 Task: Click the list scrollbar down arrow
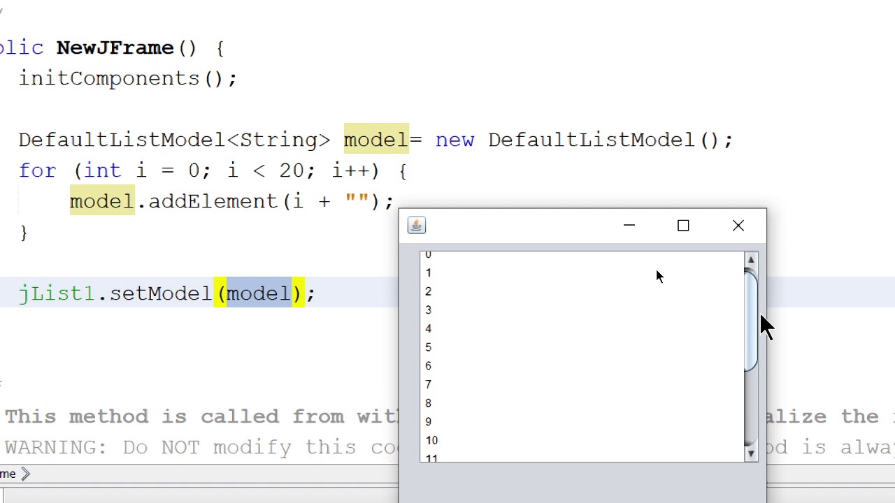click(x=751, y=453)
